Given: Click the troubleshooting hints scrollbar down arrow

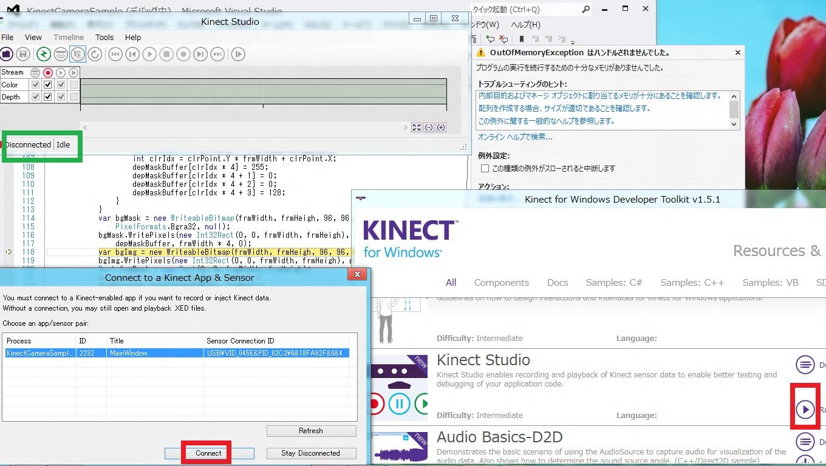Looking at the screenshot, I should pyautogui.click(x=734, y=124).
